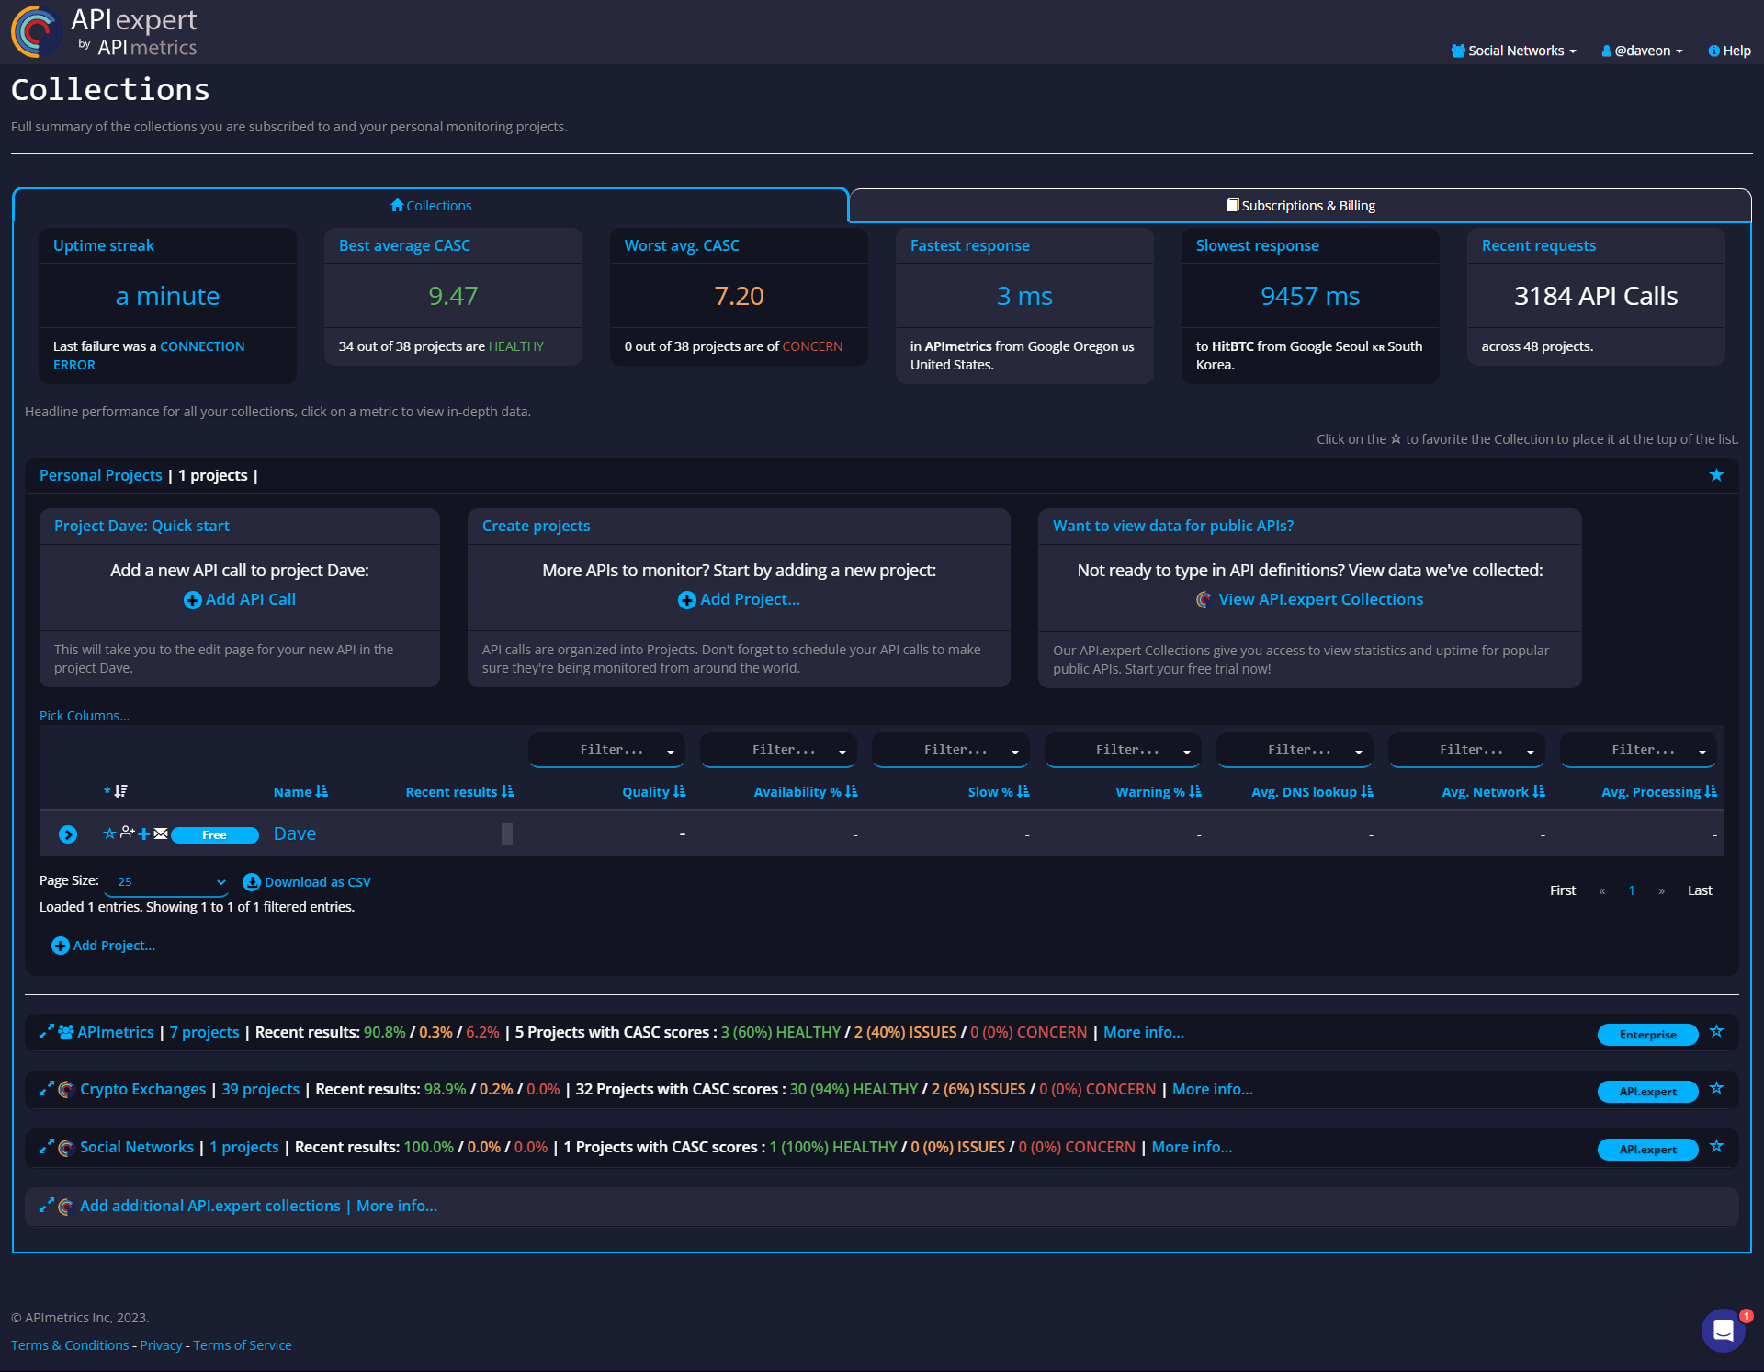The height and width of the screenshot is (1372, 1764).
Task: Click the plus icon in Dave row
Action: tap(143, 833)
